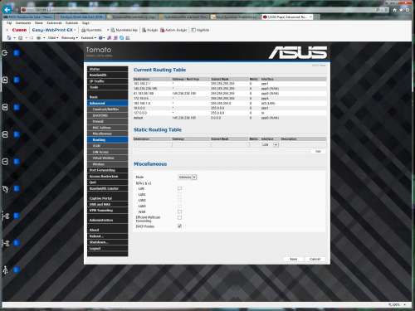Click Nyomtatás print button in Canon toolbar

point(92,30)
